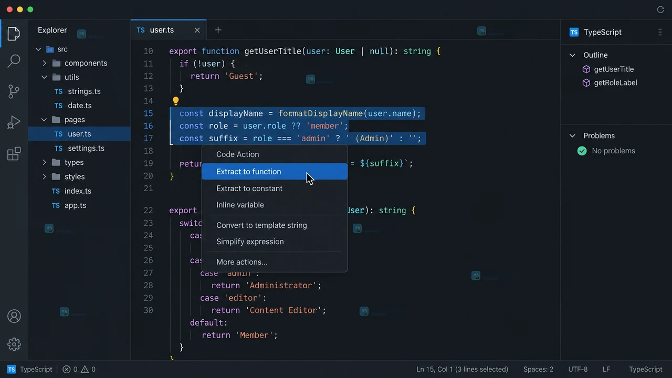Click formatDisplayName call on line 15

click(x=320, y=113)
